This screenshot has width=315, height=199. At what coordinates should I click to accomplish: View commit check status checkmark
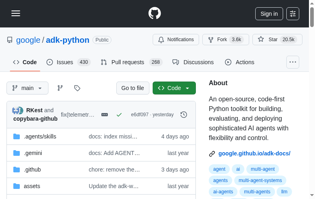point(119,115)
